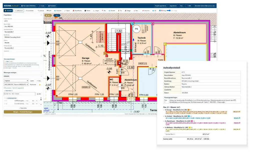This screenshot has width=254, height=158.
Task: Click the minus button on row 1.1
Action: (37, 101)
